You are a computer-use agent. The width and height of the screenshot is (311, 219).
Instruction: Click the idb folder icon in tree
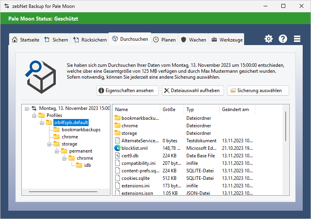pyautogui.click(x=79, y=165)
